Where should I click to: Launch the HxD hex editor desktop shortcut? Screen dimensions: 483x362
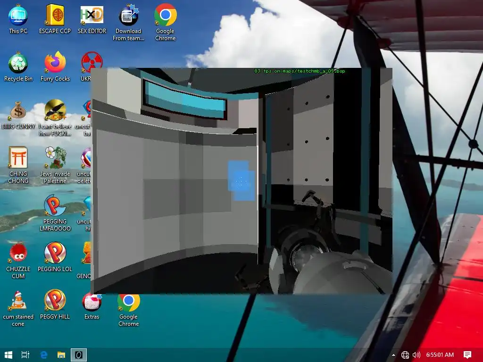92,19
